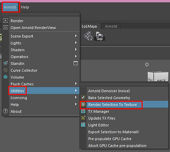This screenshot has height=152, width=170.
Task: Open the StandIn option box
Action: [x=76, y=63]
